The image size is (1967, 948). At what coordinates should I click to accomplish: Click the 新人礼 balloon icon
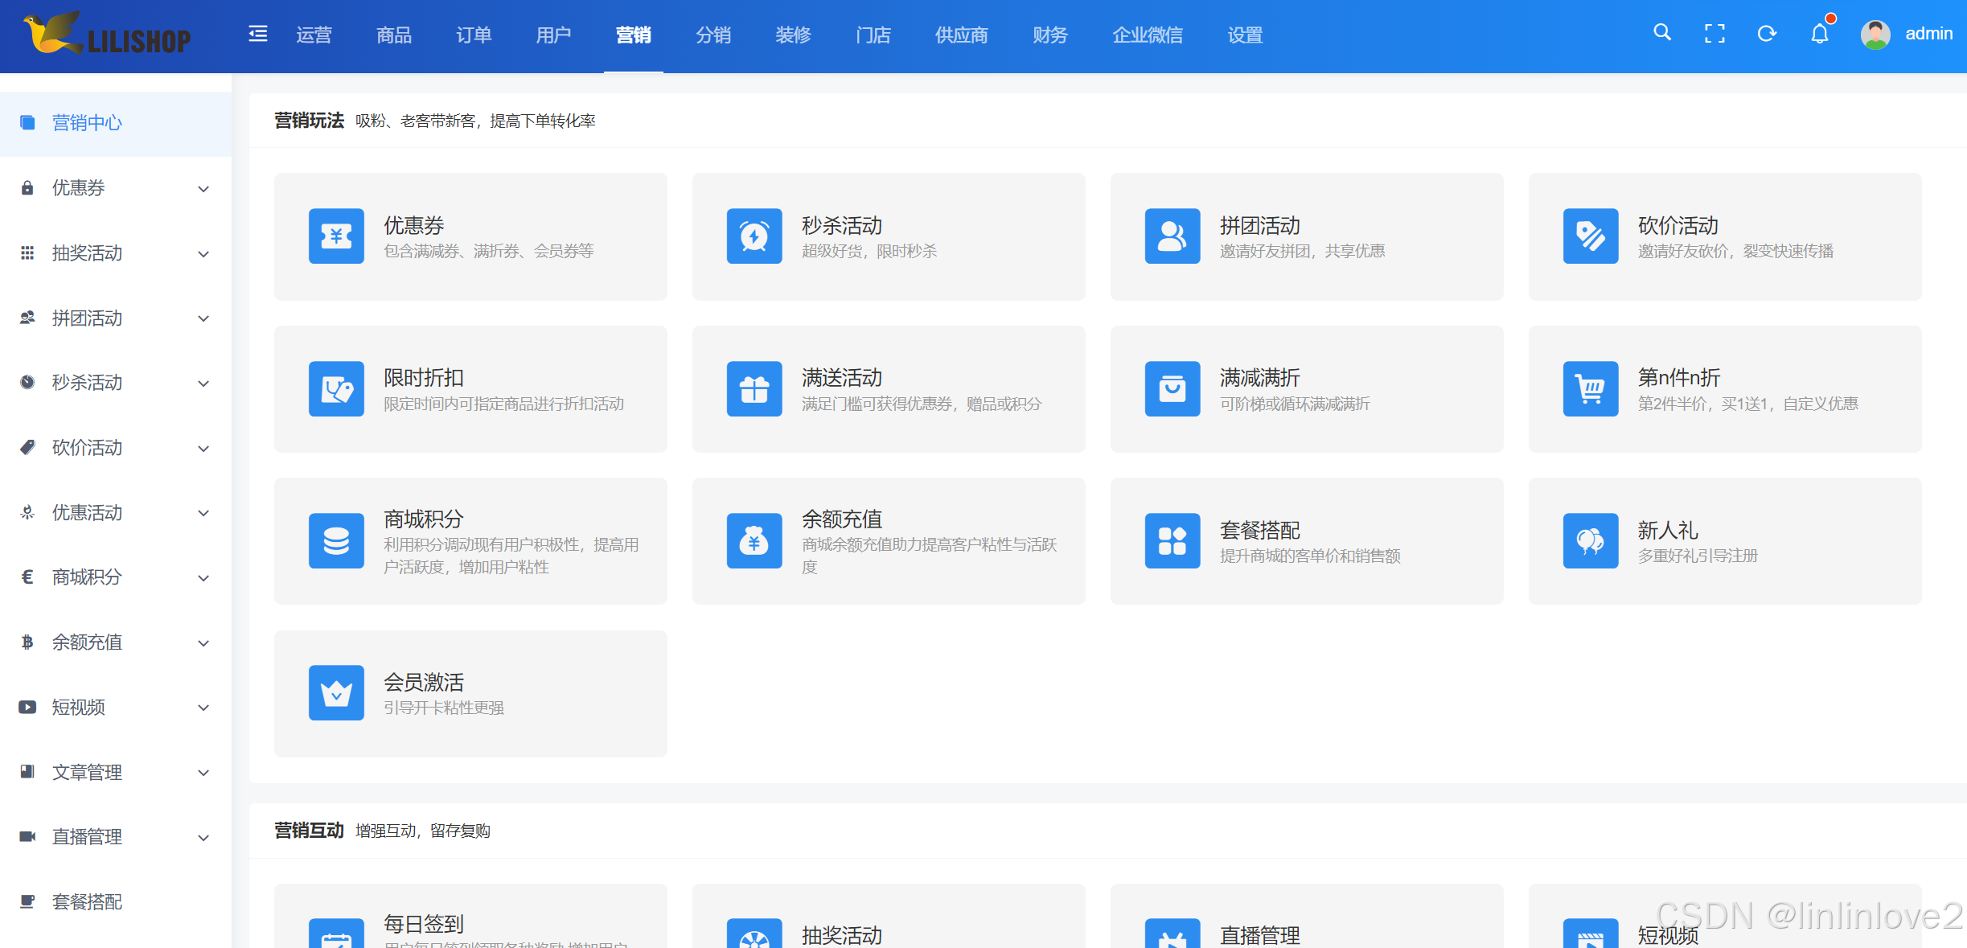[1590, 540]
